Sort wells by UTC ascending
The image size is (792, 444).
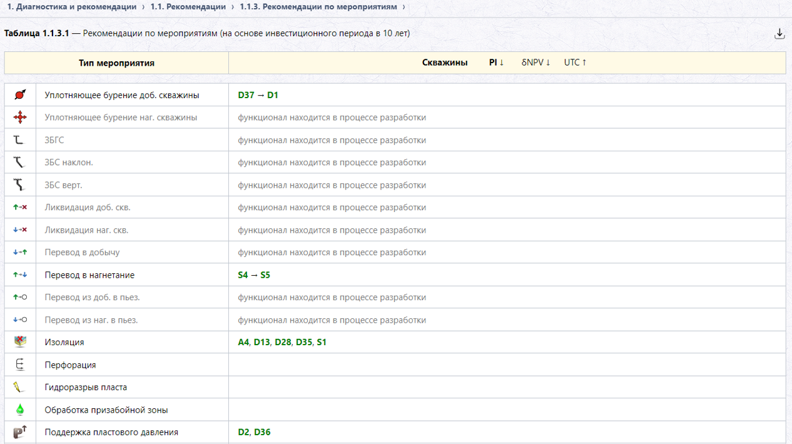point(576,63)
